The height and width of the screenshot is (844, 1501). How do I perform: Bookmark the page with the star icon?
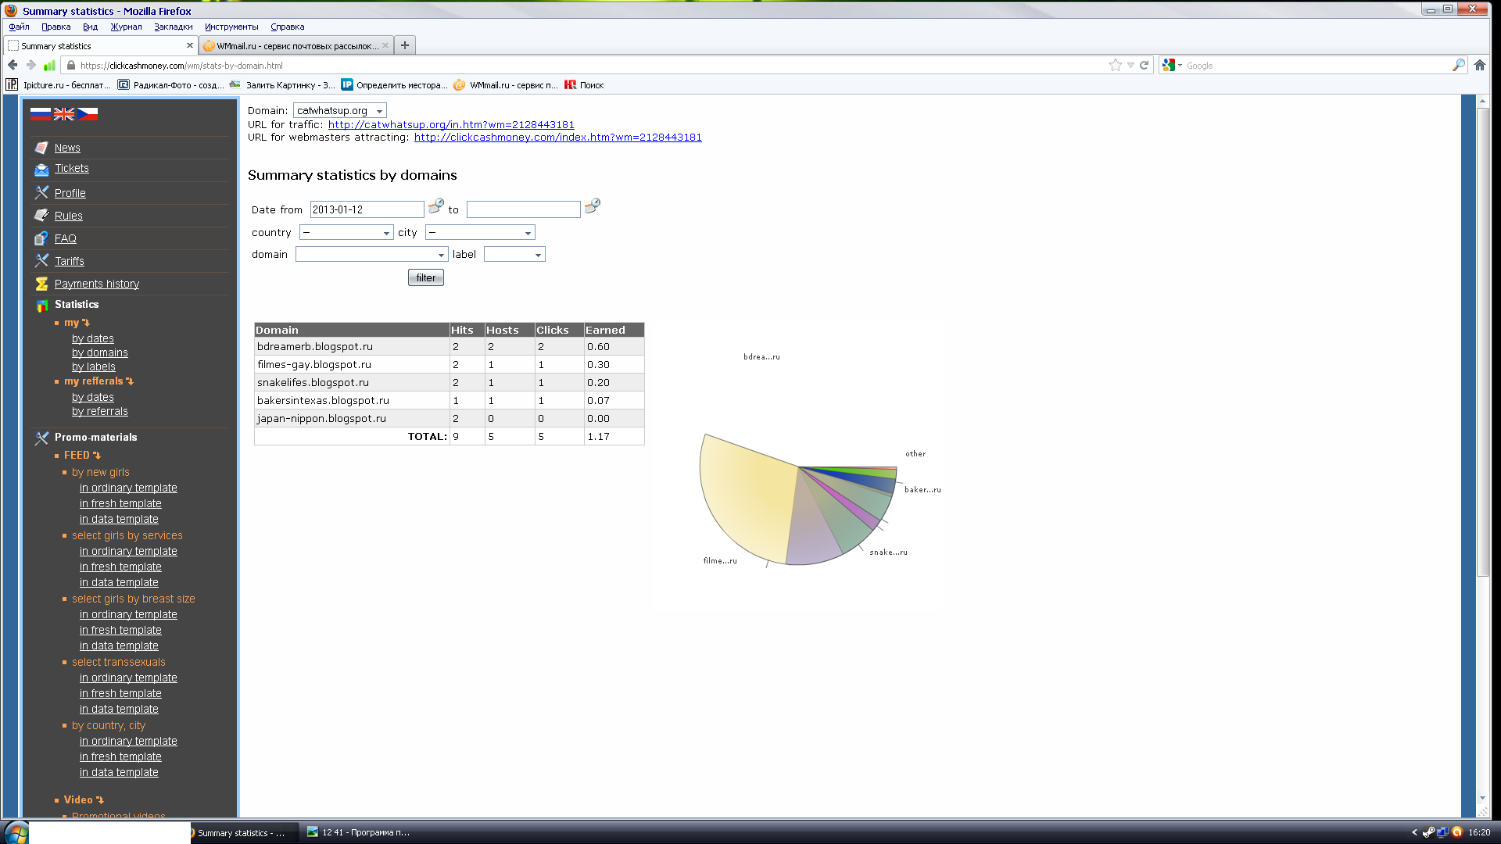pyautogui.click(x=1115, y=66)
